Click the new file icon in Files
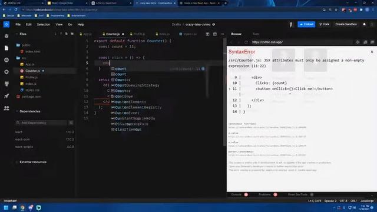The image size is (377, 212). [x=67, y=34]
